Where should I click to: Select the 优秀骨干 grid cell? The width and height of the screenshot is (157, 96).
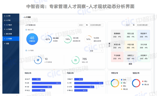tap(144, 57)
